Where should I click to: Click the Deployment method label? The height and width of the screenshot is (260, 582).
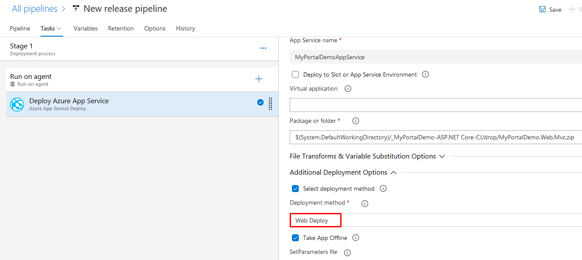pyautogui.click(x=317, y=203)
